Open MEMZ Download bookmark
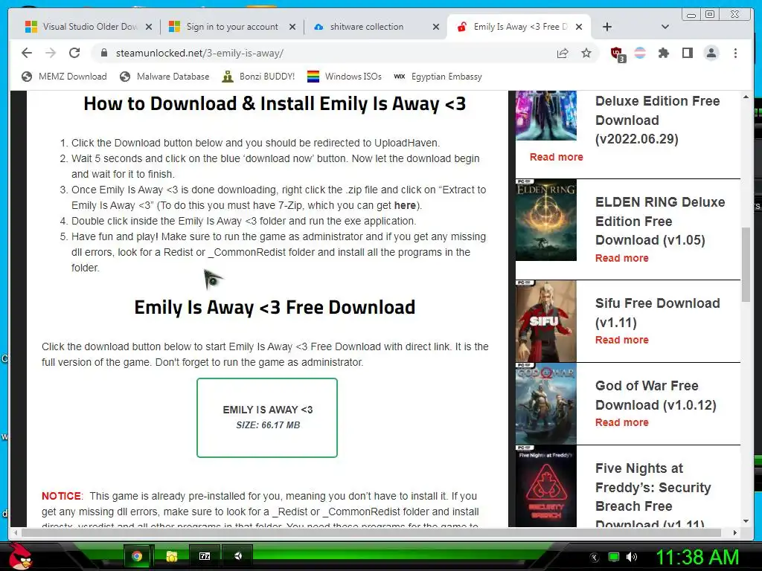 click(64, 77)
